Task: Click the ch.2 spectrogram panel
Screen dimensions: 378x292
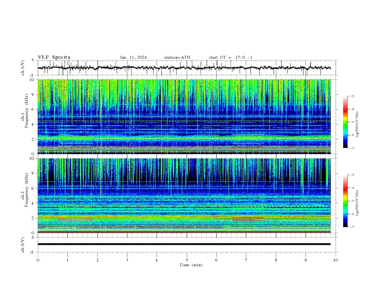Action: click(184, 196)
